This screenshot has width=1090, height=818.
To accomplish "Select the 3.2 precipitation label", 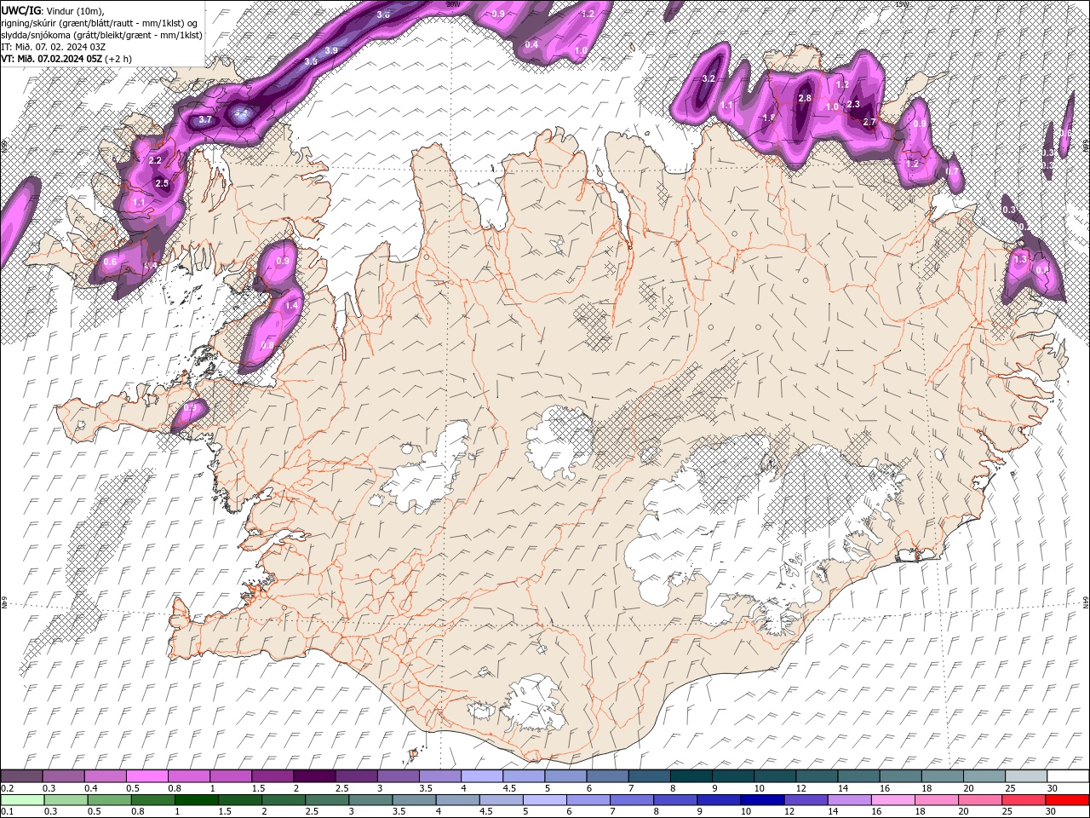I will tap(708, 78).
